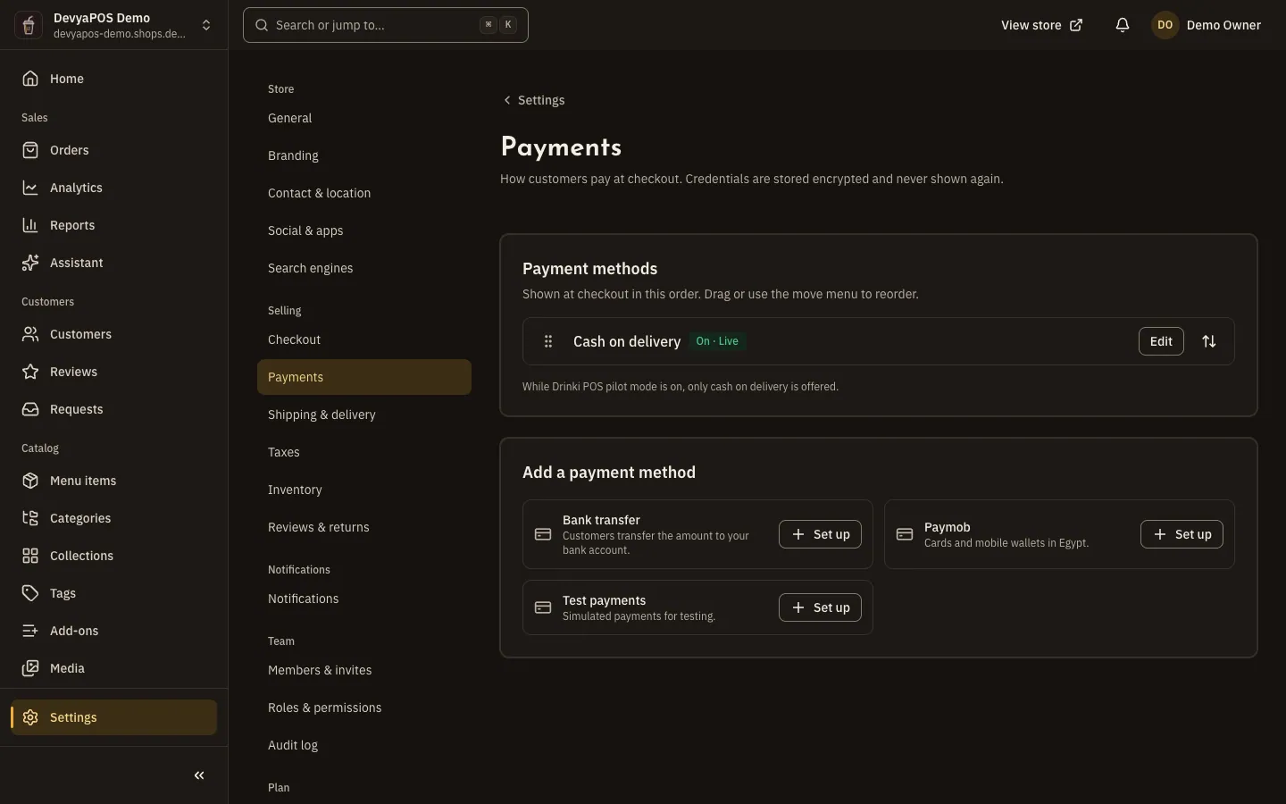Collapse the left sidebar
1286x804 pixels.
(199, 775)
